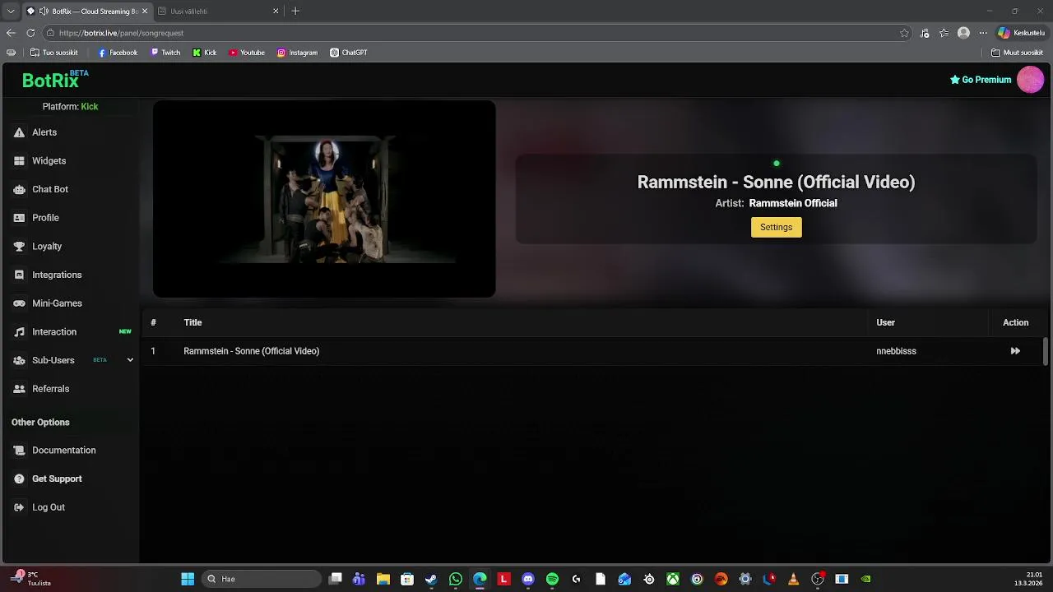
Task: Mute the BotRix tab audio
Action: tap(44, 12)
